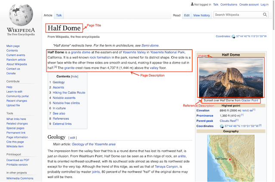Follow the rock formation link
This screenshot has height=182, width=275.
click(x=100, y=58)
